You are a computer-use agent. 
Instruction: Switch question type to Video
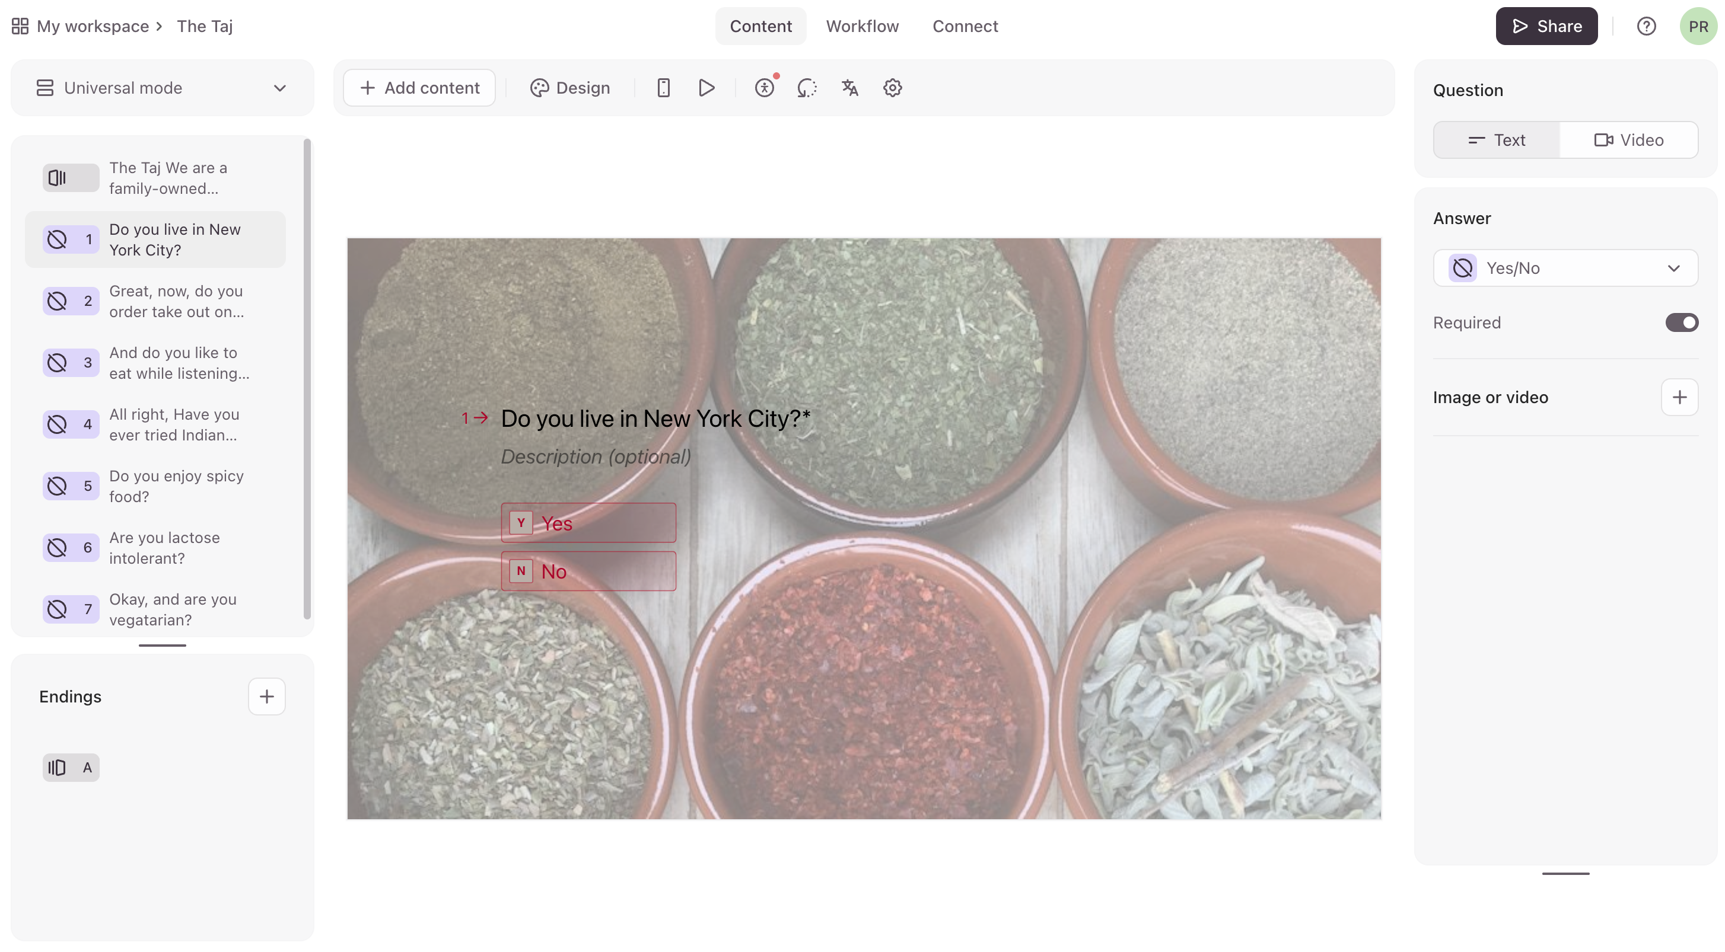point(1628,140)
